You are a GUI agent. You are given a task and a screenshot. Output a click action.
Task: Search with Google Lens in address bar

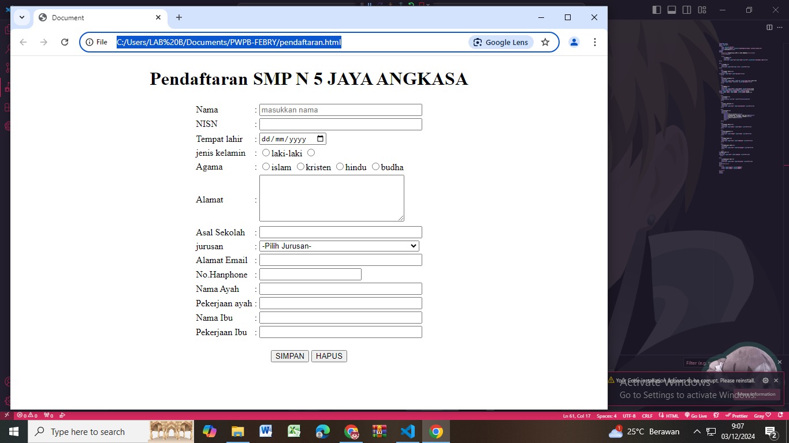click(500, 42)
